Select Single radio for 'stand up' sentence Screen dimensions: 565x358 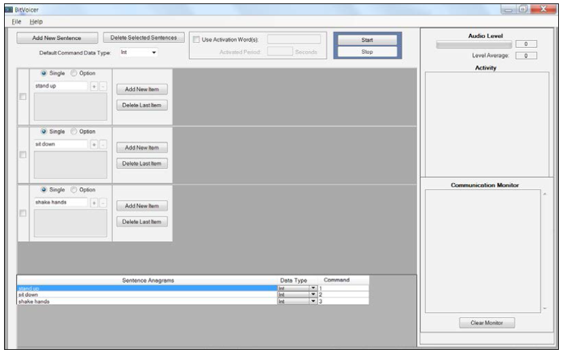[x=44, y=74]
